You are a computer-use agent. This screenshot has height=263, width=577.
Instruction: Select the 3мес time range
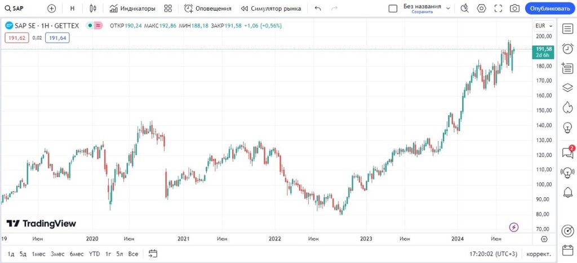[x=57, y=254]
